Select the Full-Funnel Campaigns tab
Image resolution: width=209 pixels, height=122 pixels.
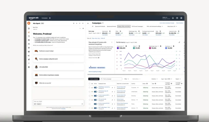point(137,26)
